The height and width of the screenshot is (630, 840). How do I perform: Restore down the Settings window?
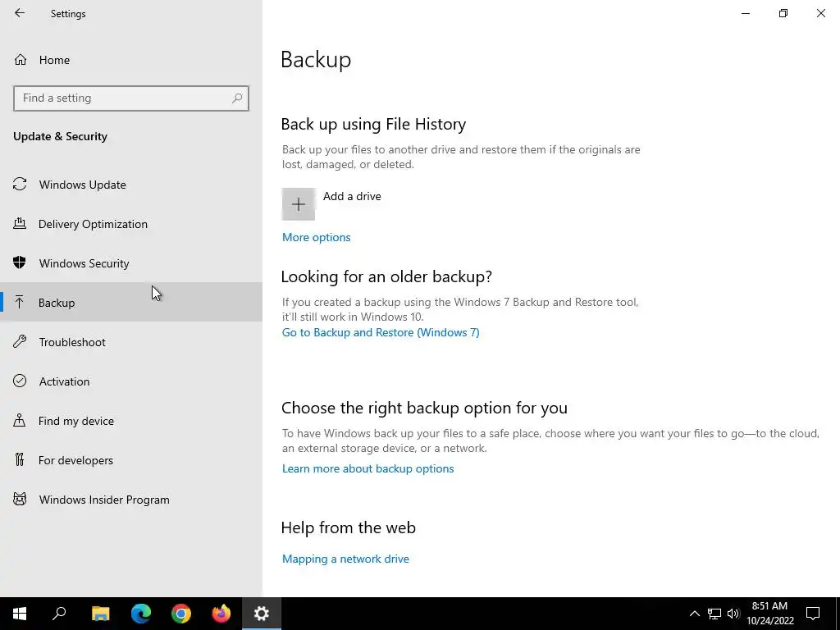[x=783, y=13]
